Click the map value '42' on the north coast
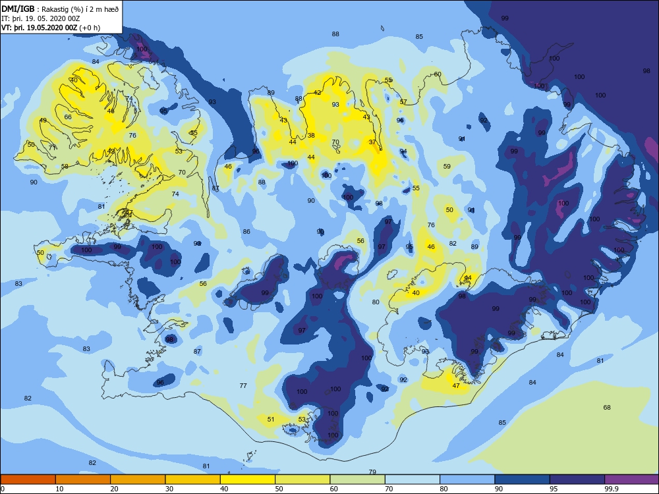Viewport: 659px width, 494px height. [x=318, y=92]
